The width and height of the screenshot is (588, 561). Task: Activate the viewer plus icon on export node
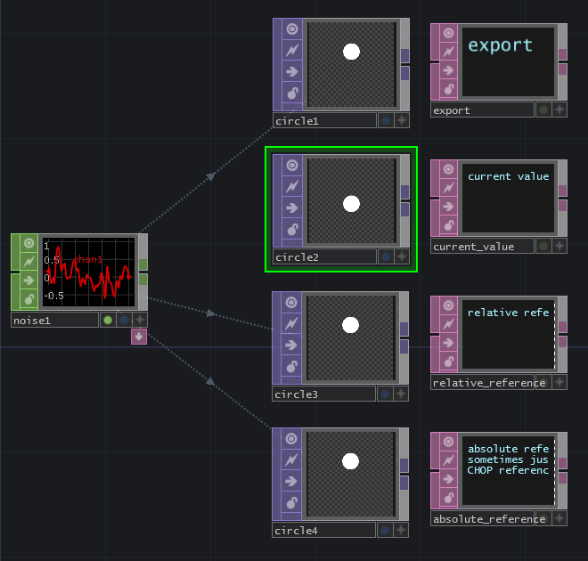[559, 110]
